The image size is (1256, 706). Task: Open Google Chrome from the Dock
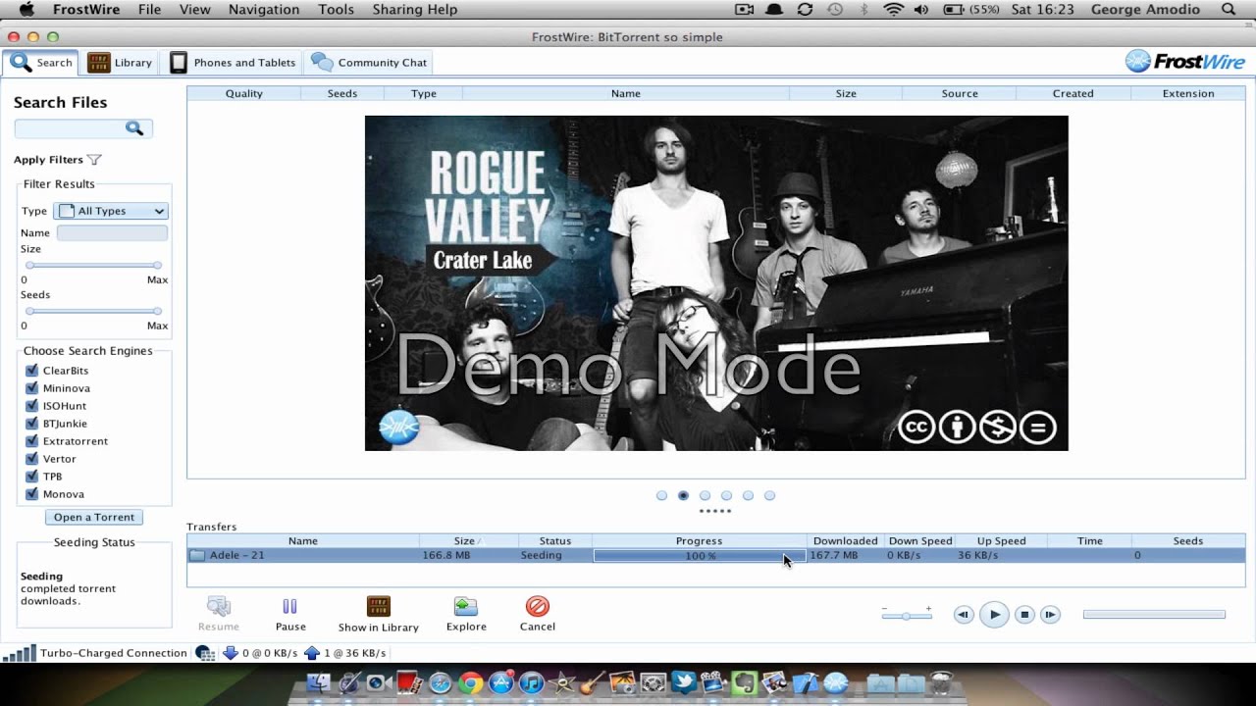point(470,683)
